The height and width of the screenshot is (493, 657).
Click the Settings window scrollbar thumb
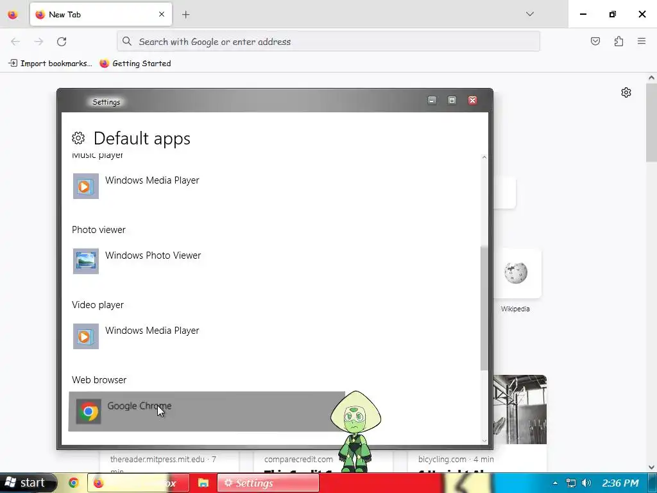[484, 308]
